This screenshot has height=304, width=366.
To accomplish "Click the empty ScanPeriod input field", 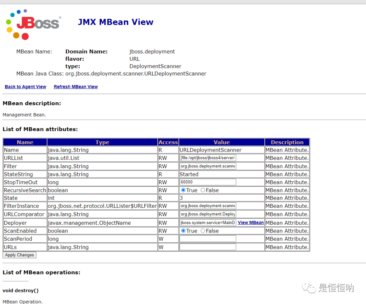I will [x=208, y=239].
